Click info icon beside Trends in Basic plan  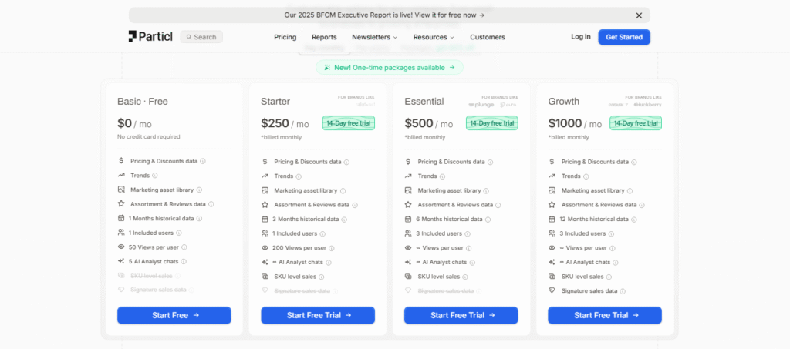click(x=155, y=176)
